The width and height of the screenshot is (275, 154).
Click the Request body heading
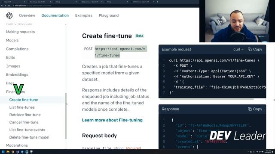click(99, 136)
